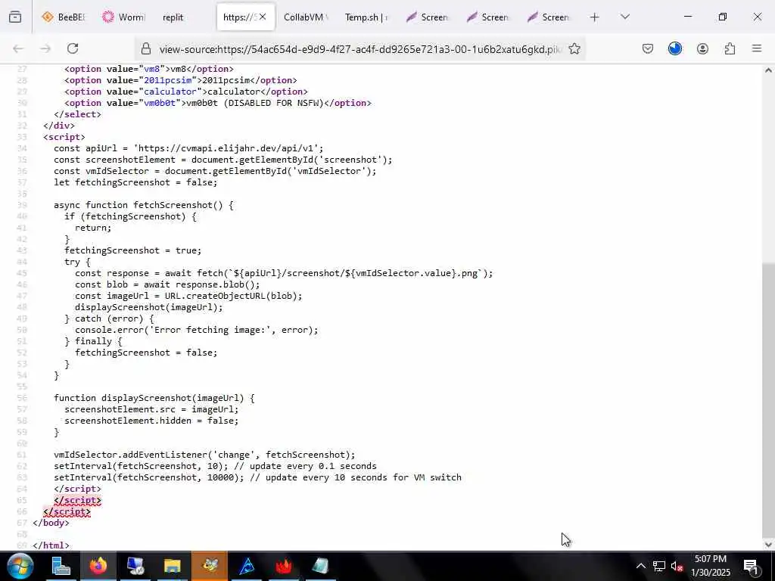Open the clock showing 5:07 PM
775x581 pixels.
(x=711, y=566)
